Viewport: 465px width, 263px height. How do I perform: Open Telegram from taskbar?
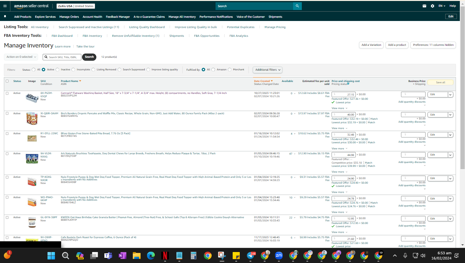(x=250, y=256)
